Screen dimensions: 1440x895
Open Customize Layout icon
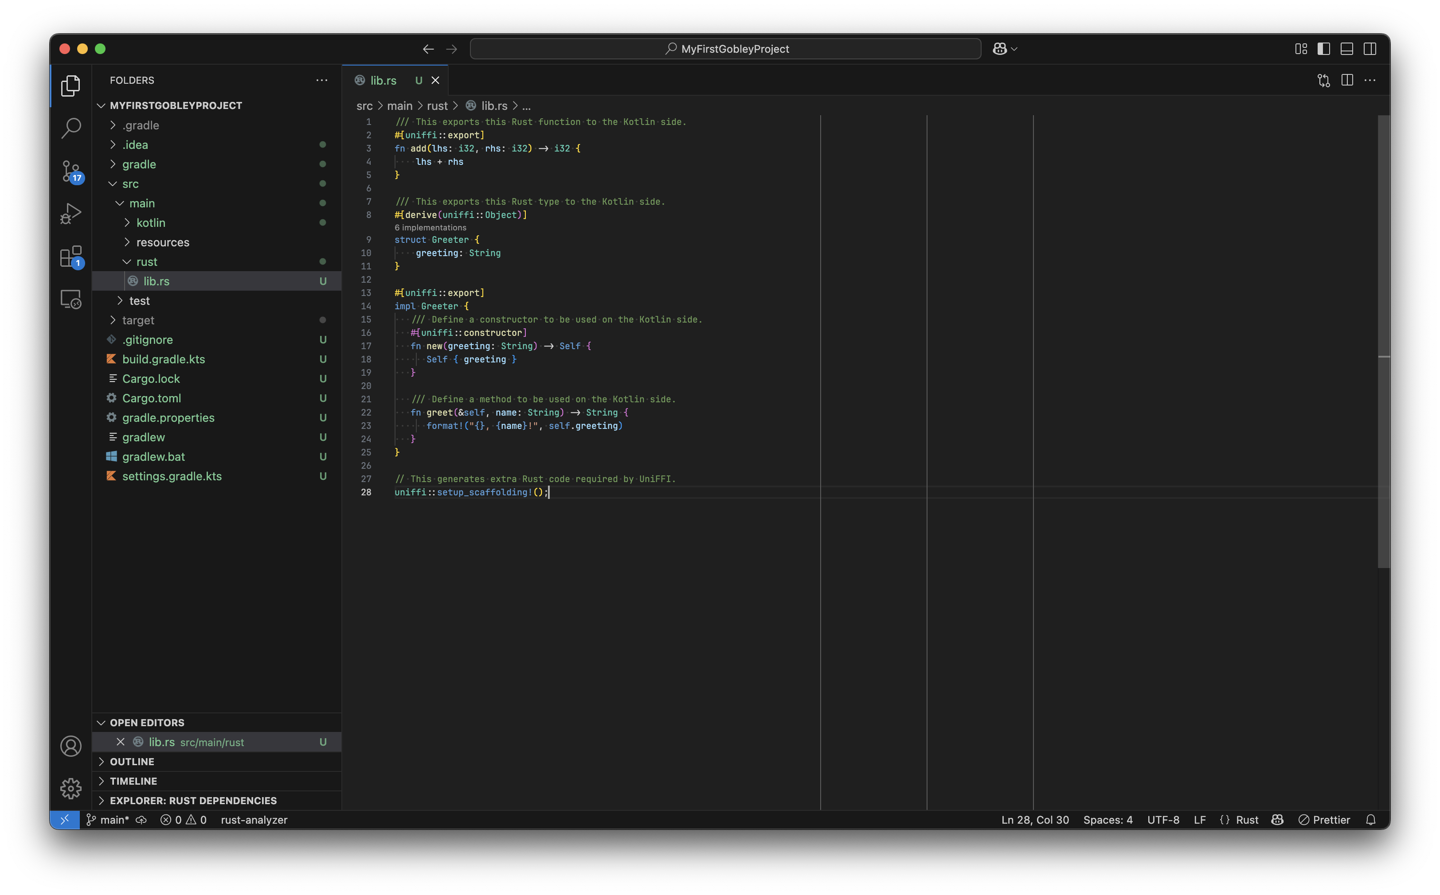[x=1301, y=49]
